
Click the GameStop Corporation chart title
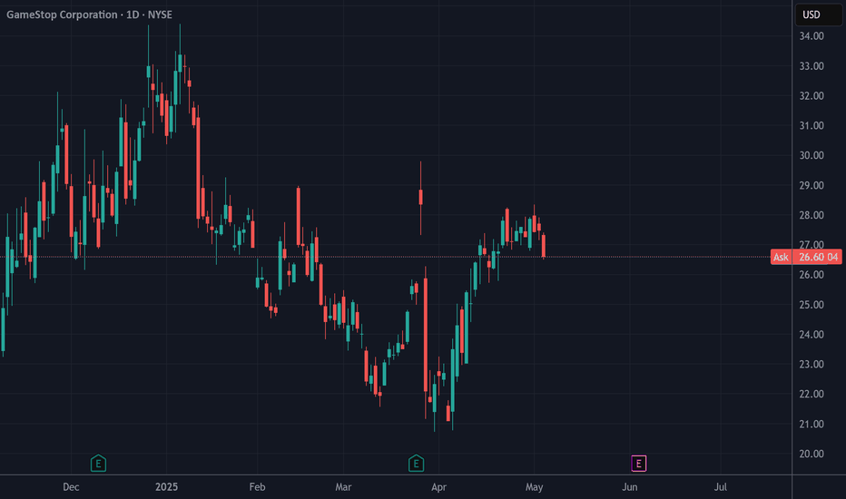point(89,15)
